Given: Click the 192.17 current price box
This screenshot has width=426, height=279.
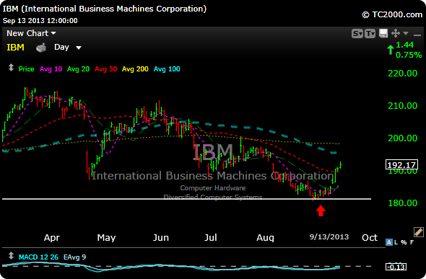Looking at the screenshot, I should click(401, 165).
